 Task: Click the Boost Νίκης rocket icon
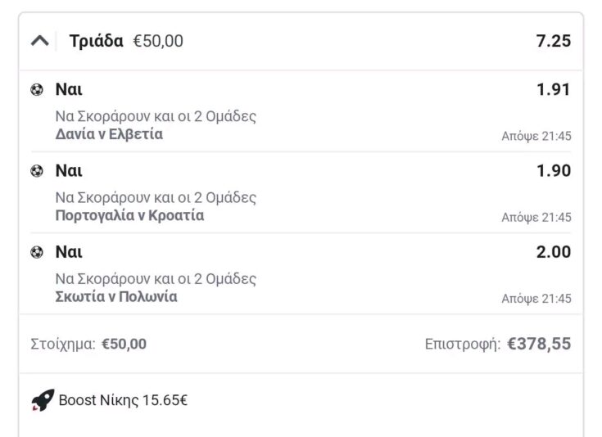[42, 400]
